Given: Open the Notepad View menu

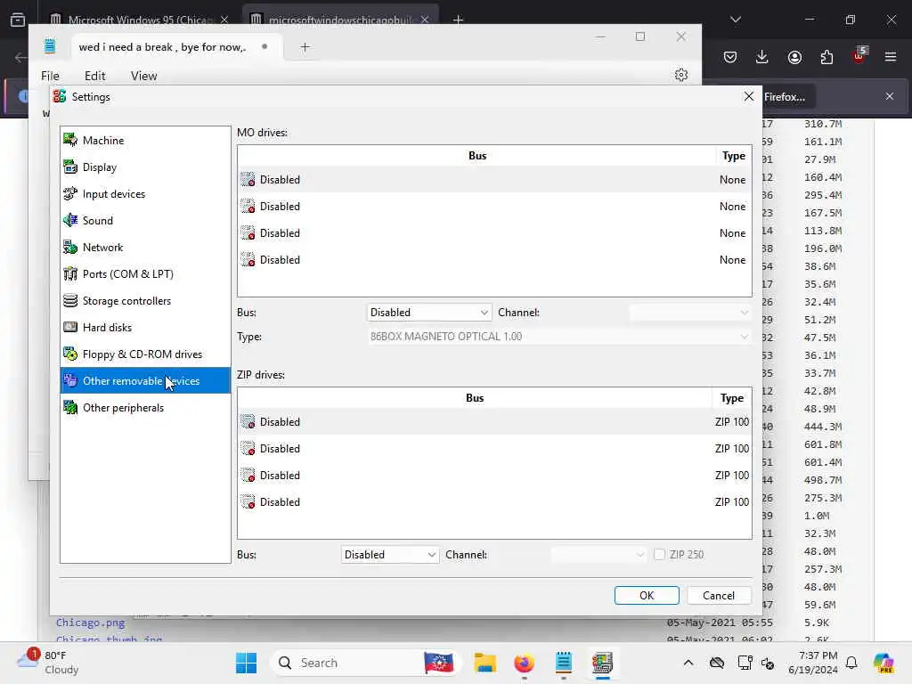Looking at the screenshot, I should coord(143,76).
